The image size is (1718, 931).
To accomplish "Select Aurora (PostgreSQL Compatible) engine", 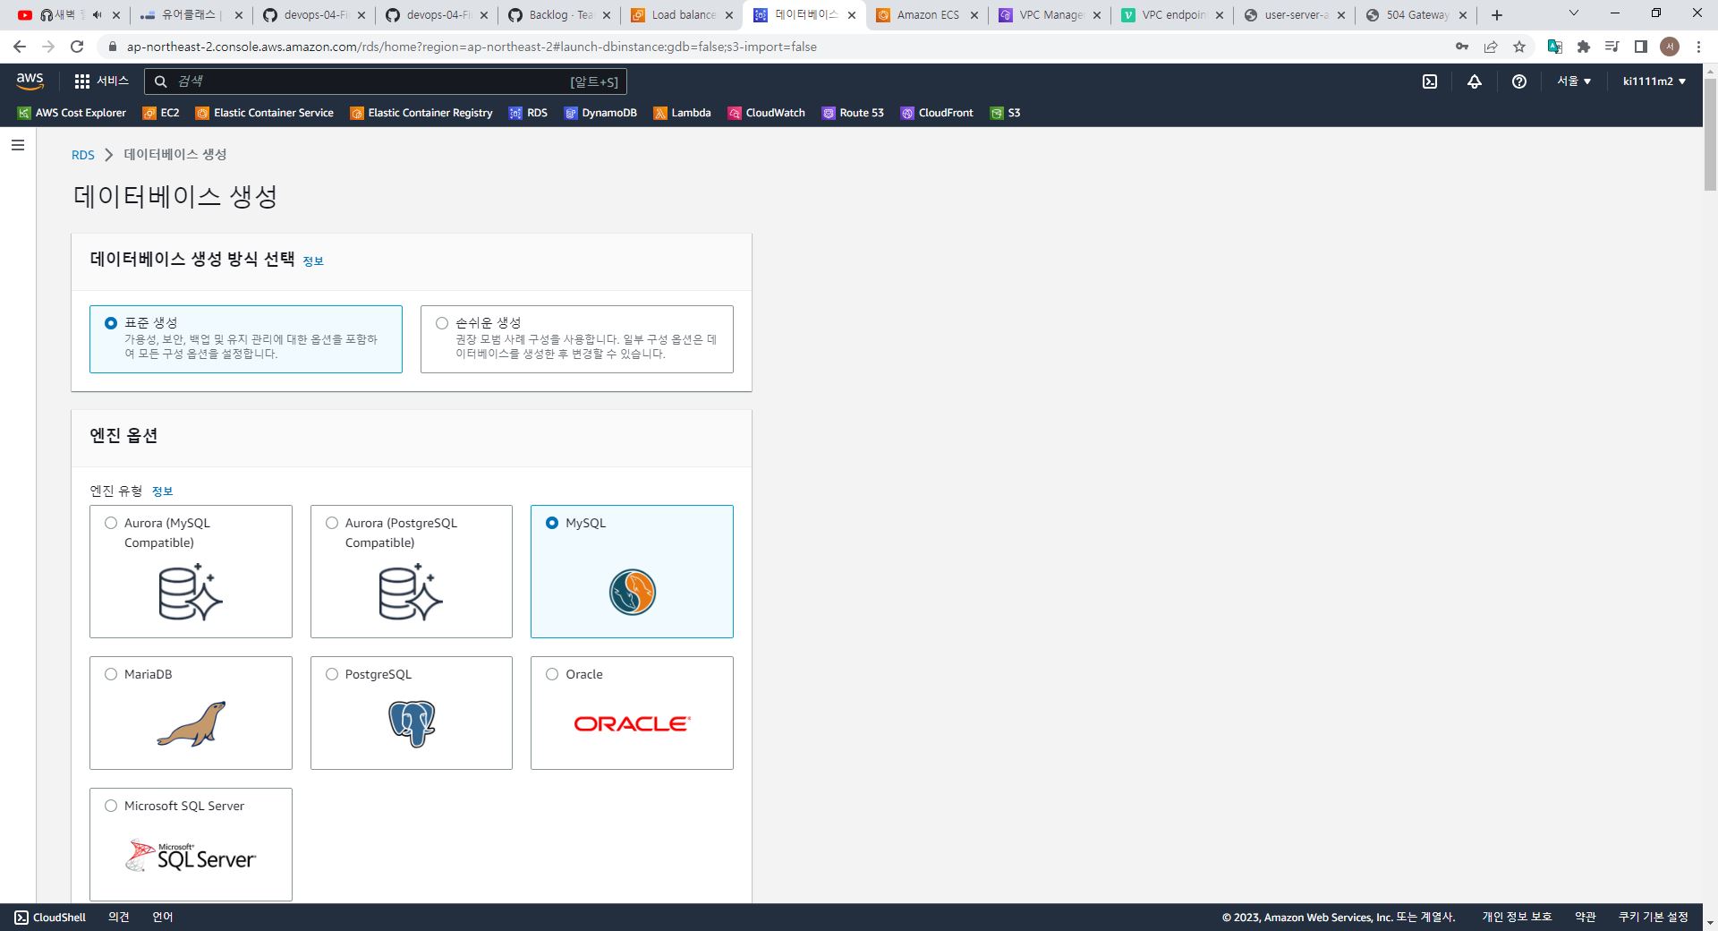I will pyautogui.click(x=332, y=523).
